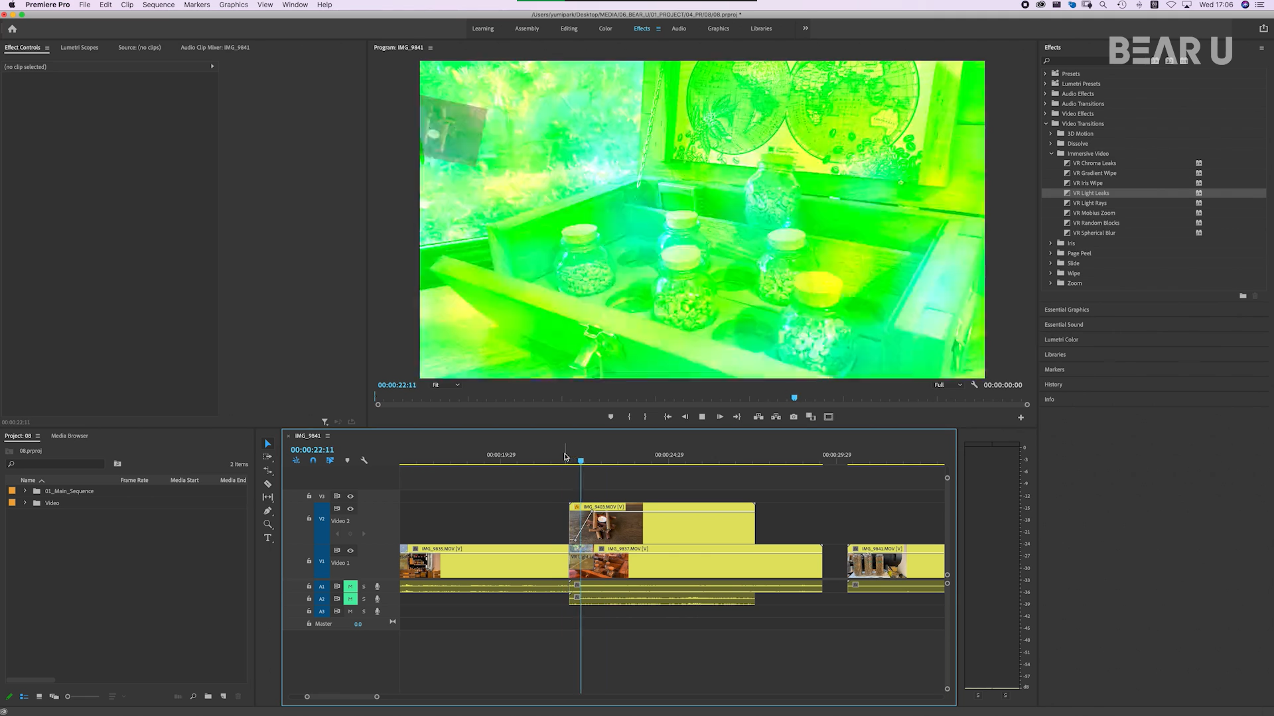The width and height of the screenshot is (1274, 716).
Task: Toggle lock on Video 1 track
Action: [x=309, y=561]
